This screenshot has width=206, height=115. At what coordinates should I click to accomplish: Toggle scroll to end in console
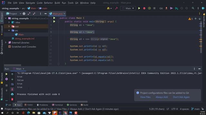point(12,89)
